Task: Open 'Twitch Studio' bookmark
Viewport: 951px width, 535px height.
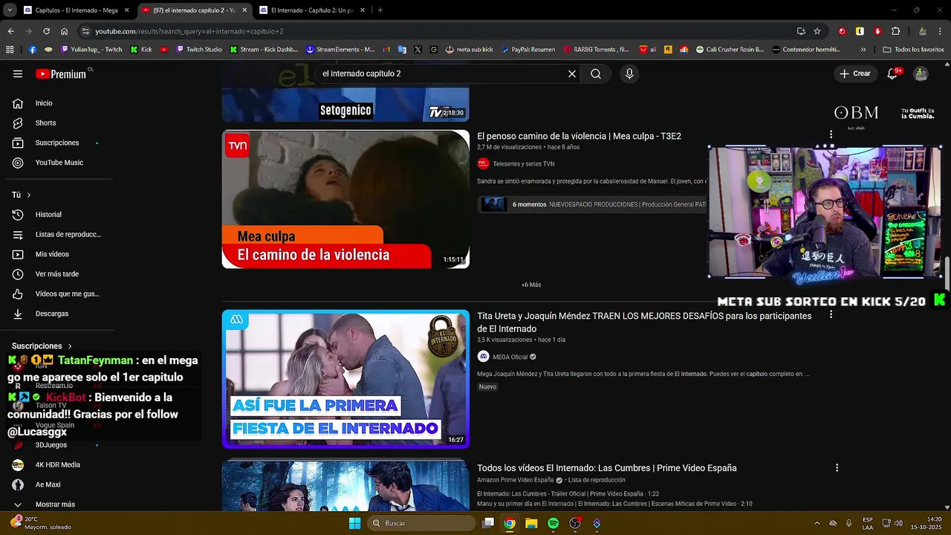Action: [198, 49]
